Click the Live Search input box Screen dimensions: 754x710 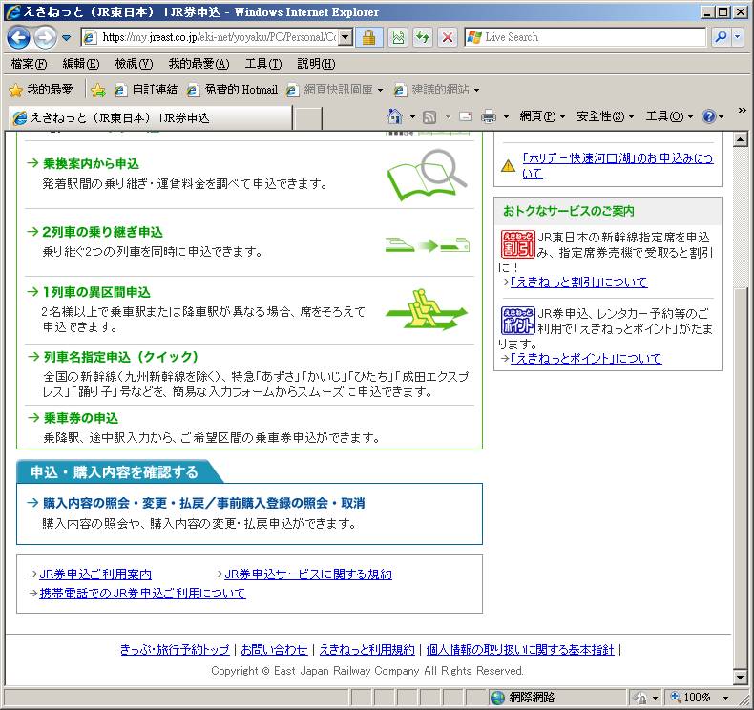[585, 37]
